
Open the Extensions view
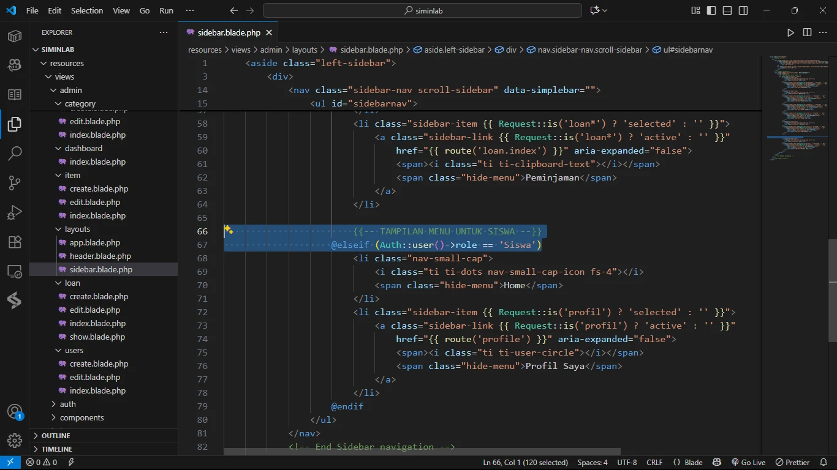tap(15, 242)
